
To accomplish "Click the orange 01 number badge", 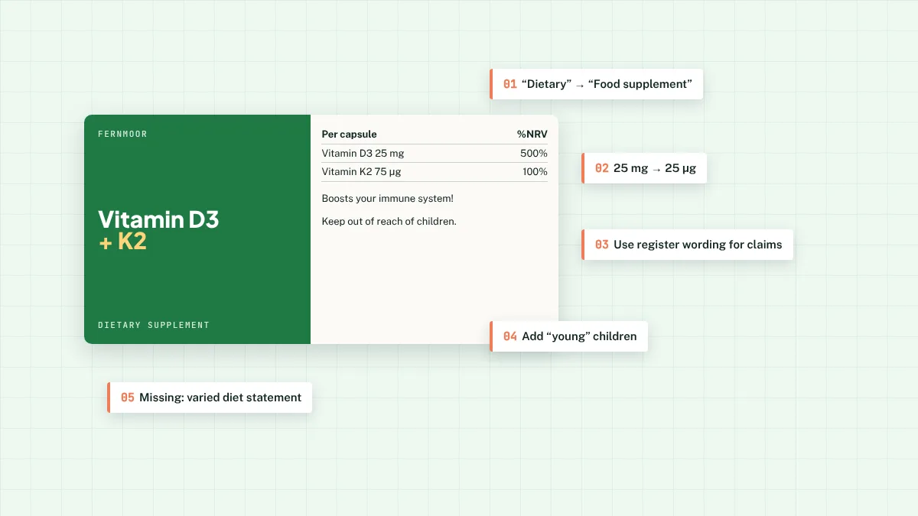I will 510,84.
